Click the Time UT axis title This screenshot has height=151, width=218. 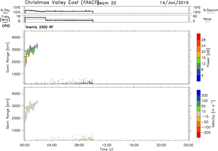point(107,149)
